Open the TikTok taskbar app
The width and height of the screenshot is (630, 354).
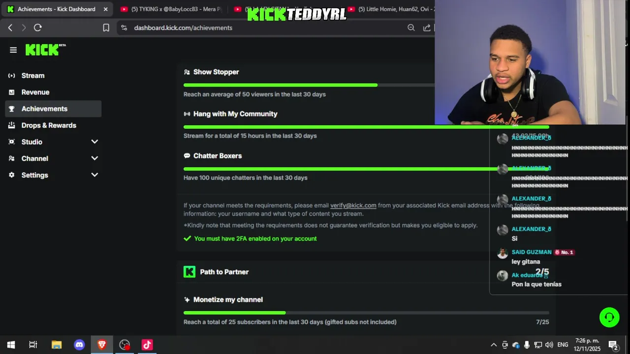pyautogui.click(x=147, y=345)
